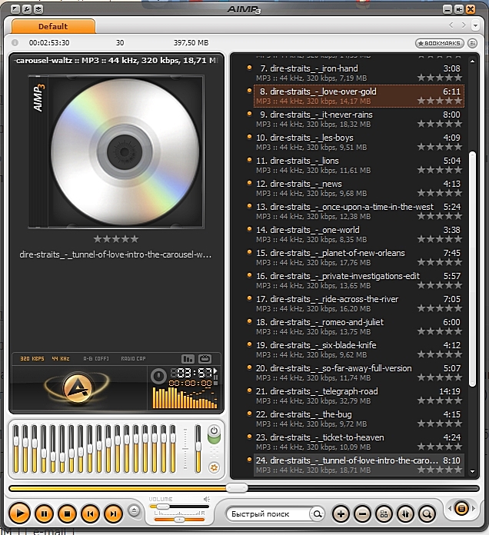This screenshot has width=489, height=535.
Task: Select track 9 it-never-rains
Action: 358,119
